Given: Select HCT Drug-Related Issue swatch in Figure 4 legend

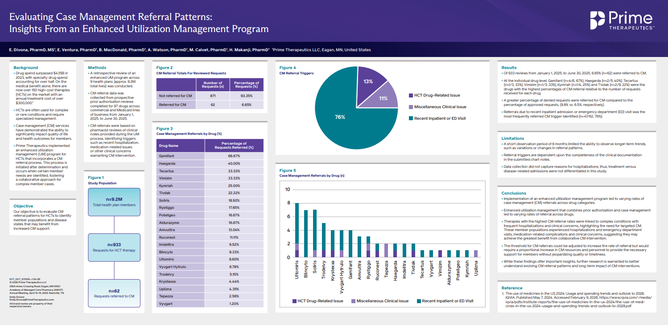Looking at the screenshot, I should coord(410,95).
